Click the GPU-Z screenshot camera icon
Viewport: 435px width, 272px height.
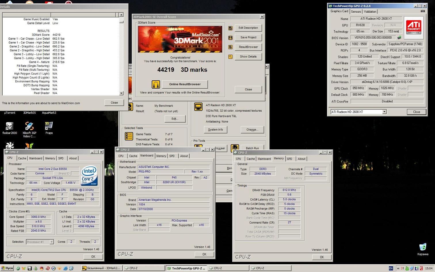pyautogui.click(x=423, y=11)
